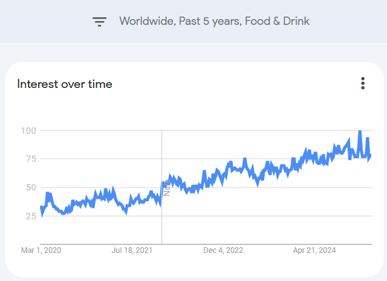Click the "Mar 1, 2020" date label
387x281 pixels.
pos(41,251)
